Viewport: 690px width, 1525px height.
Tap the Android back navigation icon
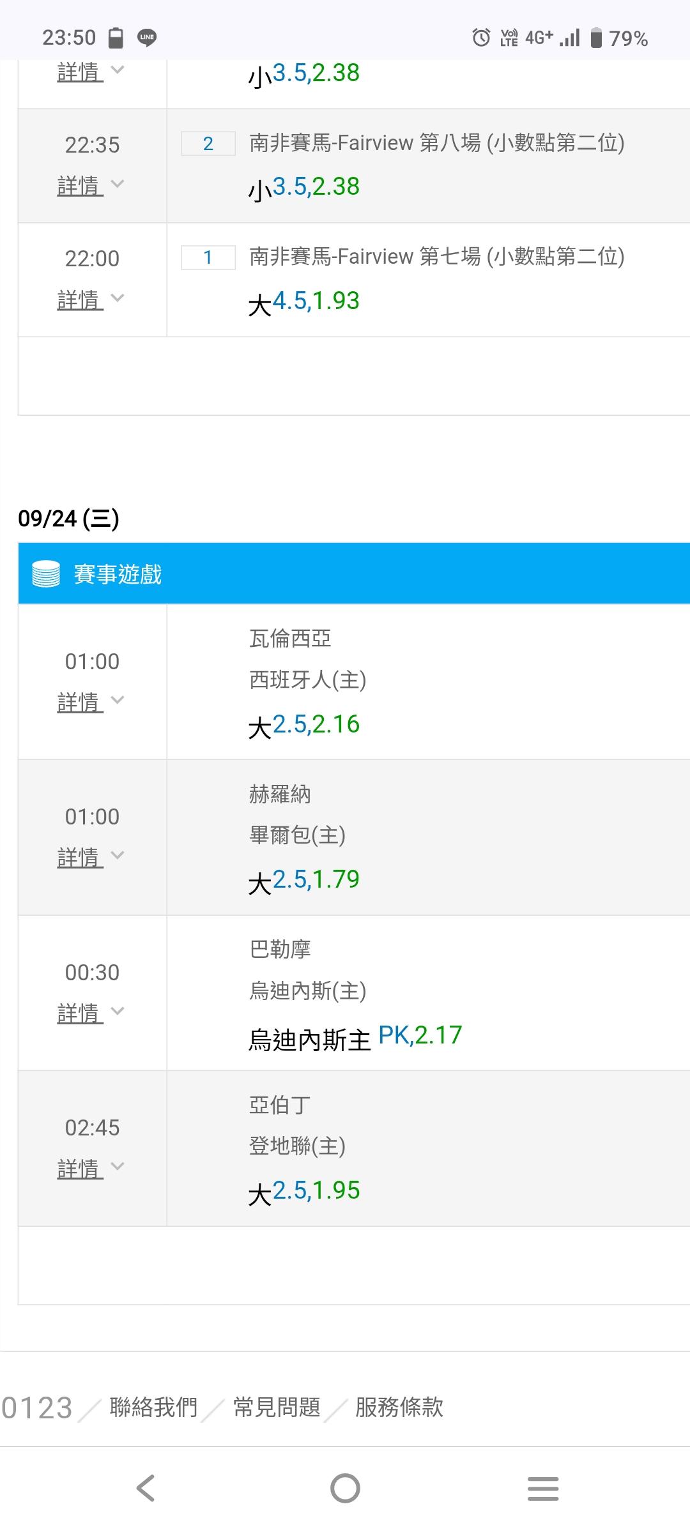click(x=146, y=1488)
